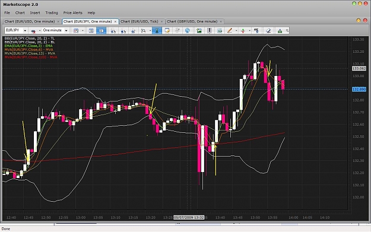Click the vertical bar line icon
Viewport: 371px width, 232px height.
pos(210,30)
